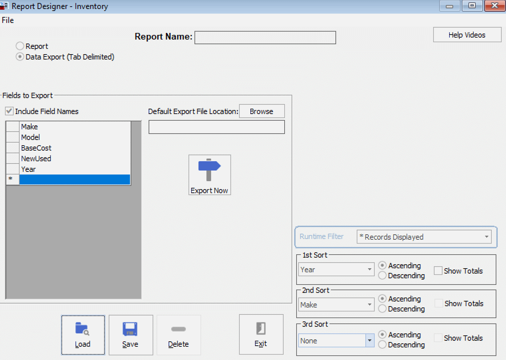Change the 2nd Sort field from Make

point(369,304)
